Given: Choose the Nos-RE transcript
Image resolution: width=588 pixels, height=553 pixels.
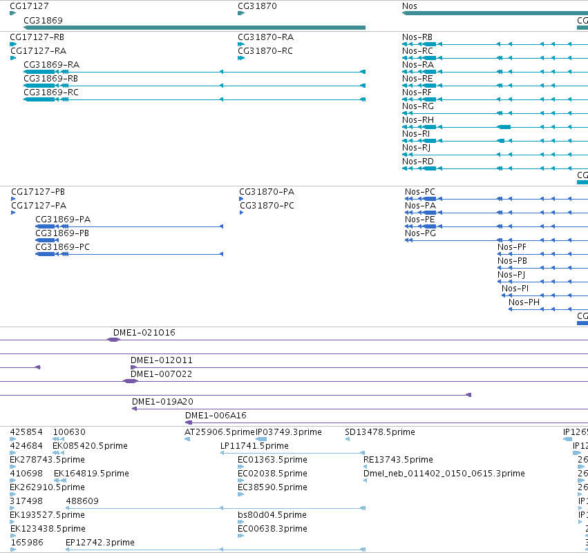Looking at the screenshot, I should tap(417, 79).
